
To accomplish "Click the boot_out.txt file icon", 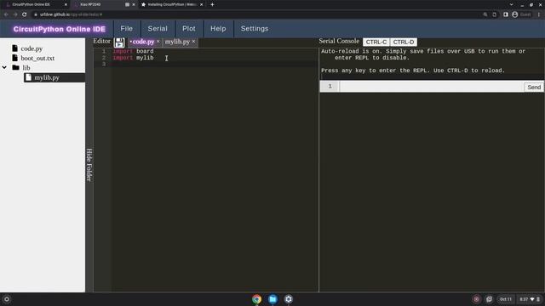I will click(15, 58).
